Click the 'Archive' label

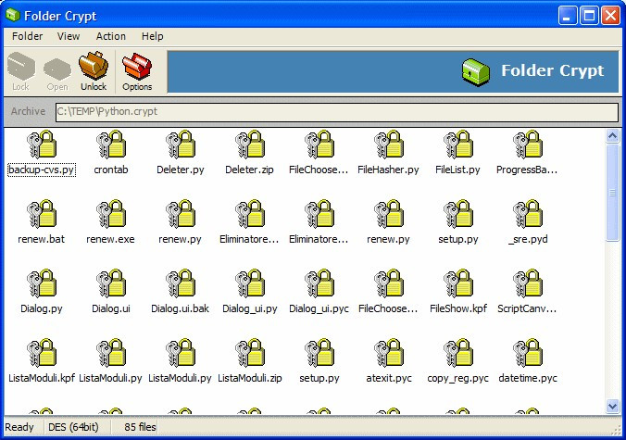tap(28, 111)
